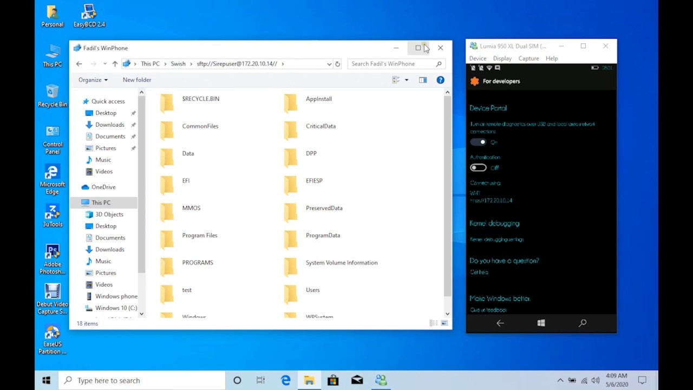Click the New folder button
The width and height of the screenshot is (693, 390).
(x=137, y=80)
